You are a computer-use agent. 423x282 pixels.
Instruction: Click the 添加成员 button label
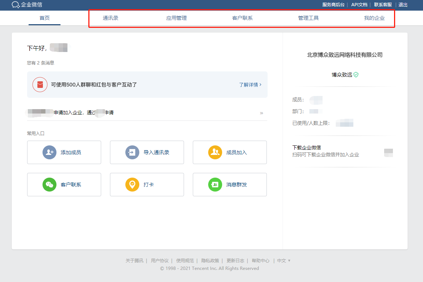(71, 152)
